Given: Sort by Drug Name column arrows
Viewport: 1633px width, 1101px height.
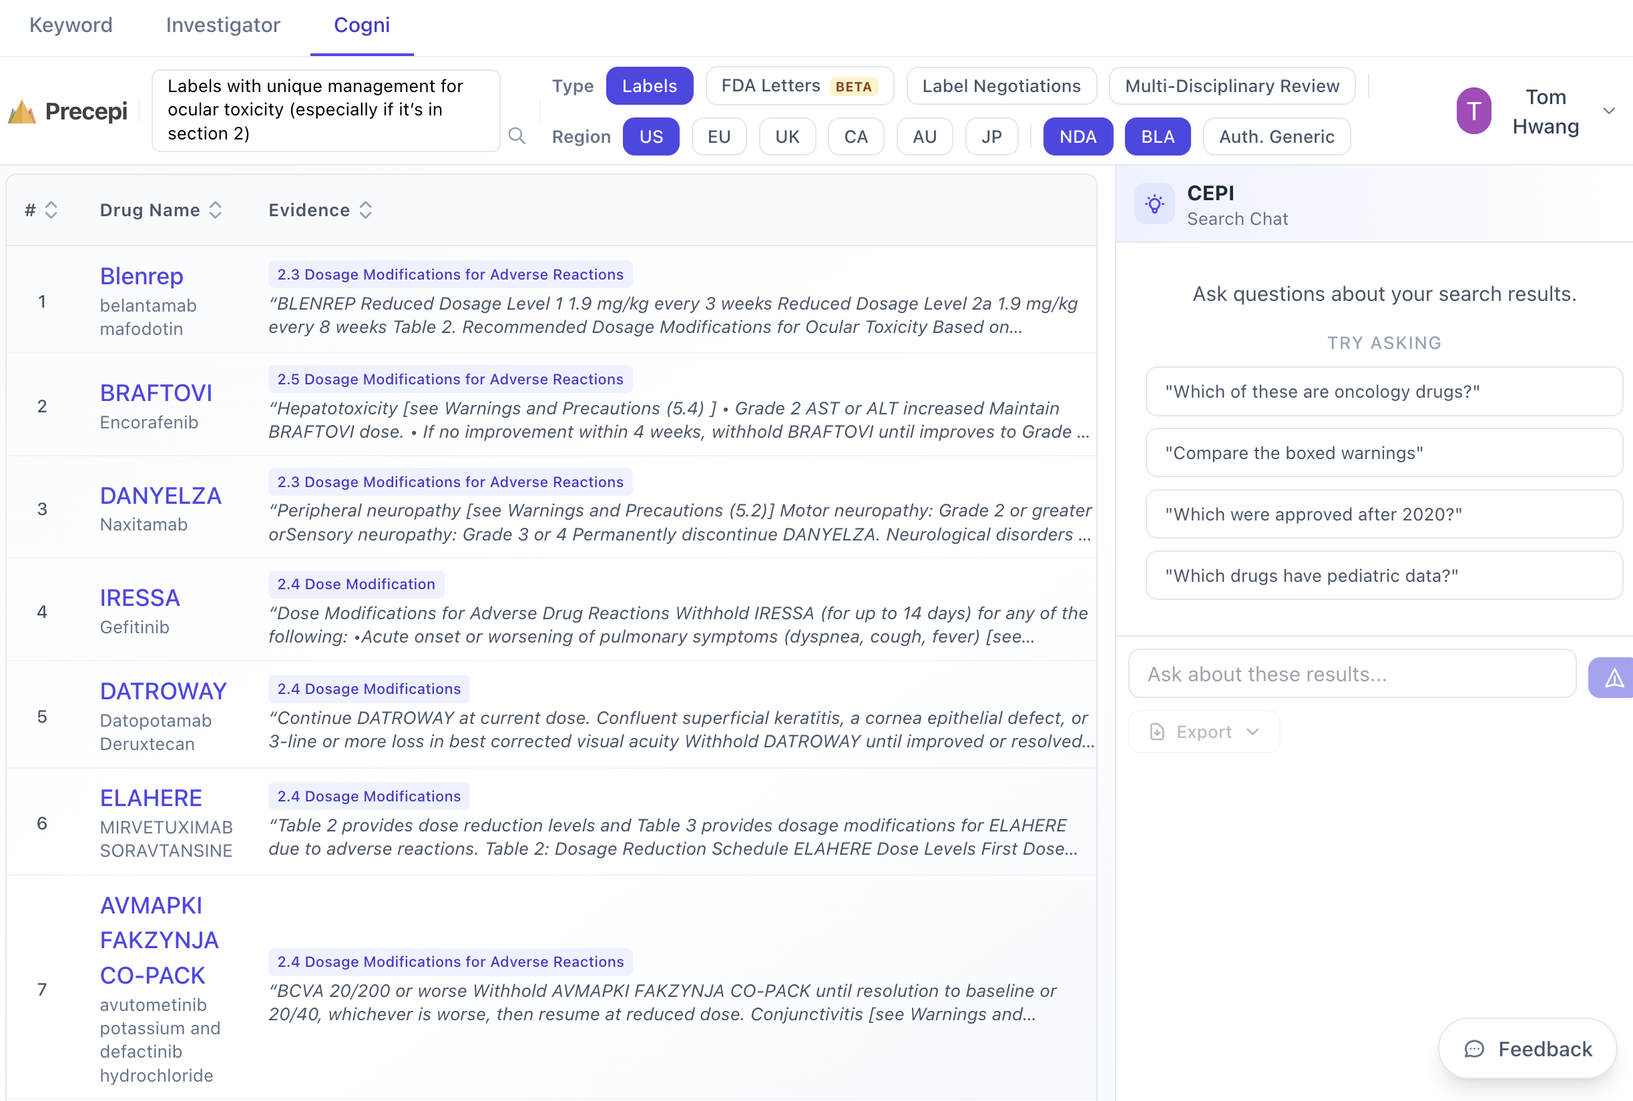Looking at the screenshot, I should coord(216,210).
